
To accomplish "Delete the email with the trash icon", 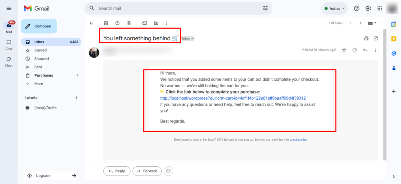I will click(x=129, y=23).
